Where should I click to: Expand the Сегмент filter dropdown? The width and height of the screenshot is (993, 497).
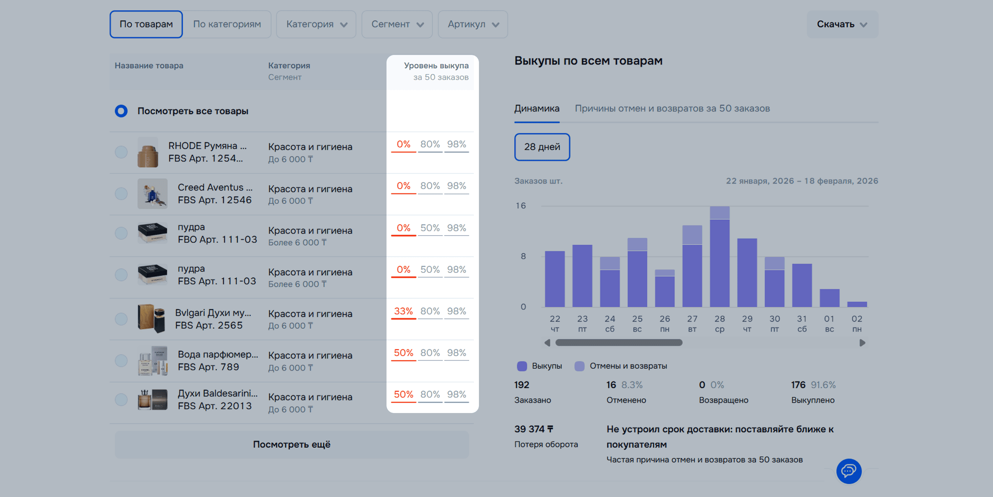397,24
